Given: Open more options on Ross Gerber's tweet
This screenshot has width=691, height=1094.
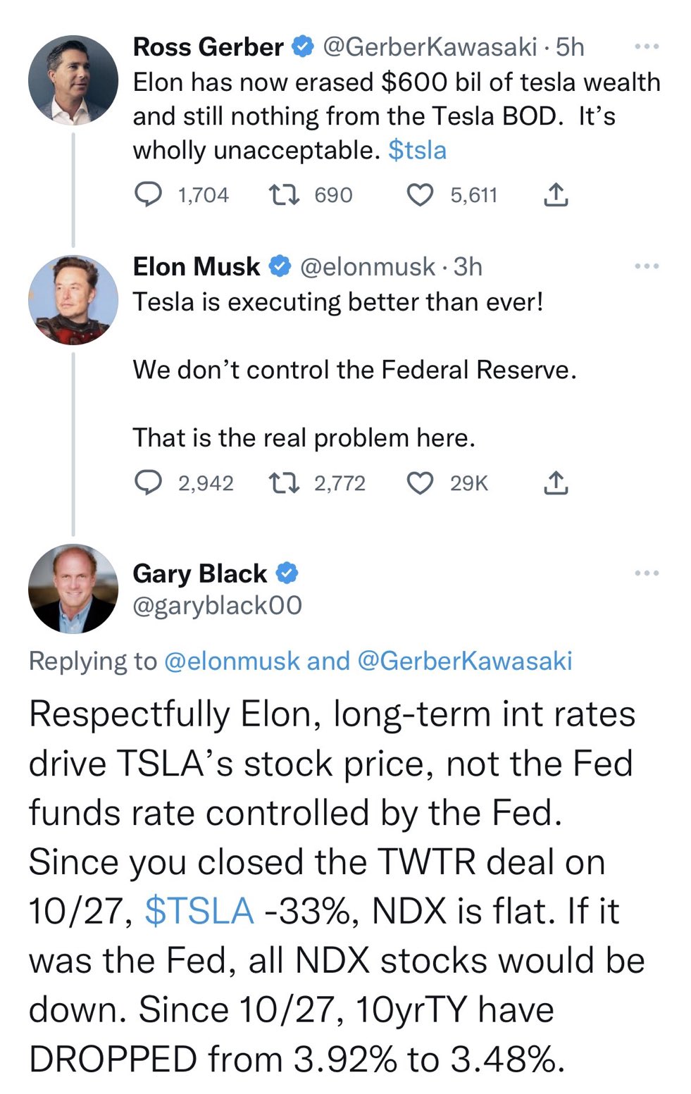Looking at the screenshot, I should [647, 46].
